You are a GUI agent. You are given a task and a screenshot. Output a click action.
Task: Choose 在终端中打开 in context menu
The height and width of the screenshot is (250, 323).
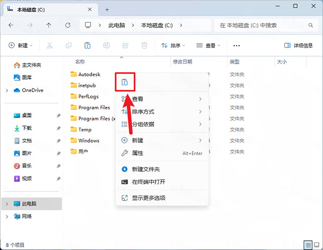162,182
